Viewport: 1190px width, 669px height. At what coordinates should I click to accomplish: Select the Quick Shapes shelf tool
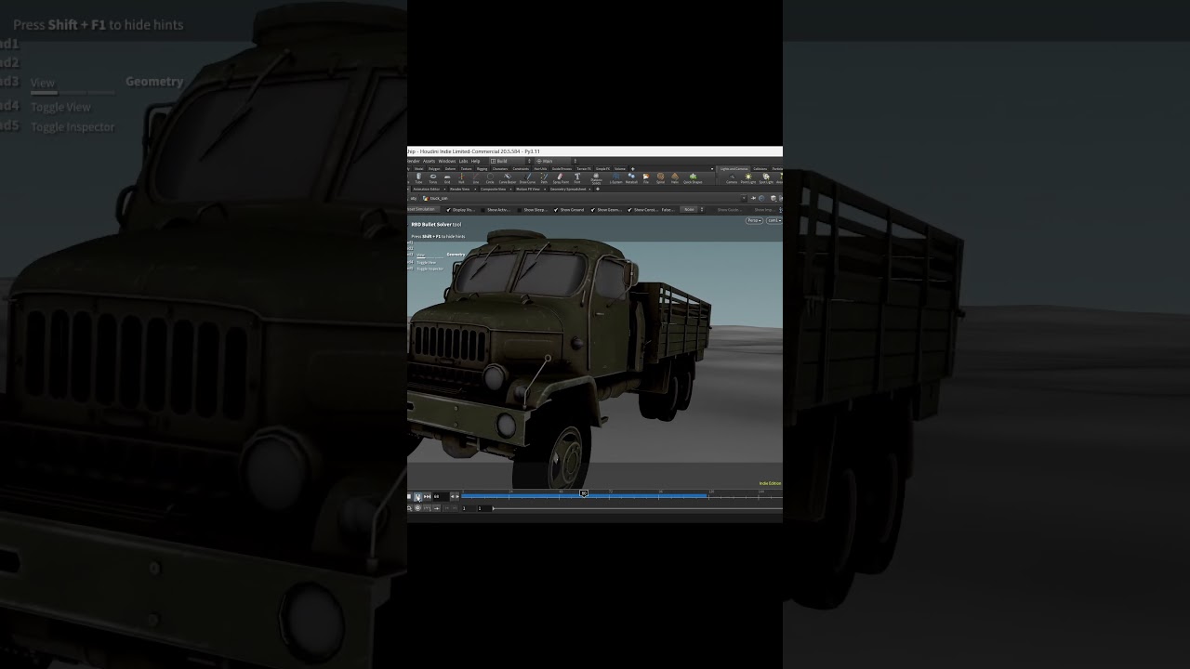coord(693,178)
